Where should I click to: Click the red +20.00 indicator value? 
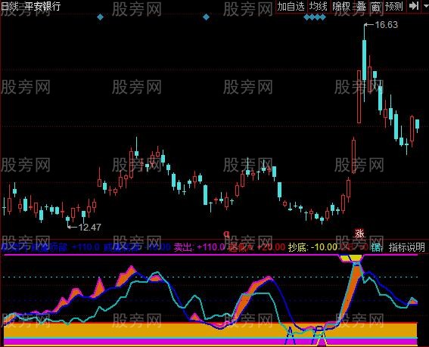(x=271, y=247)
